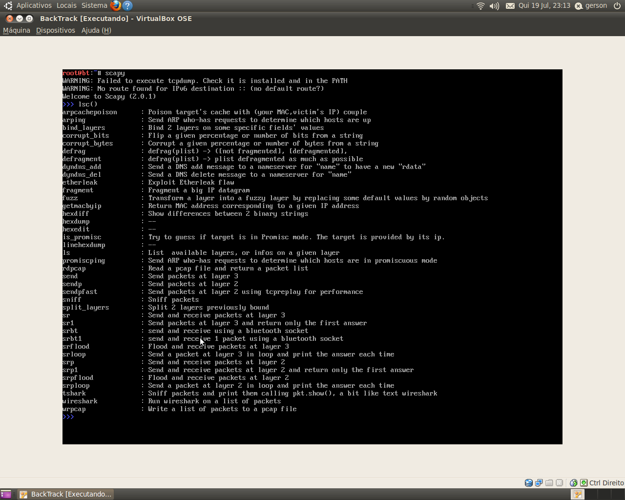Click the virtualization features status icon
625x500 pixels.
tap(560, 483)
